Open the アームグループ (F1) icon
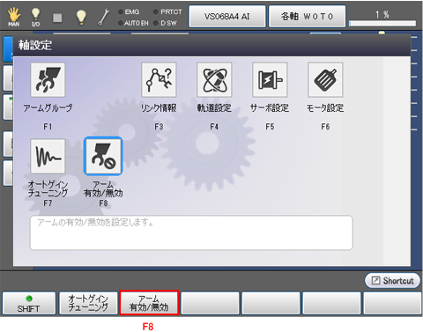Image resolution: width=423 pixels, height=332 pixels. point(48,80)
